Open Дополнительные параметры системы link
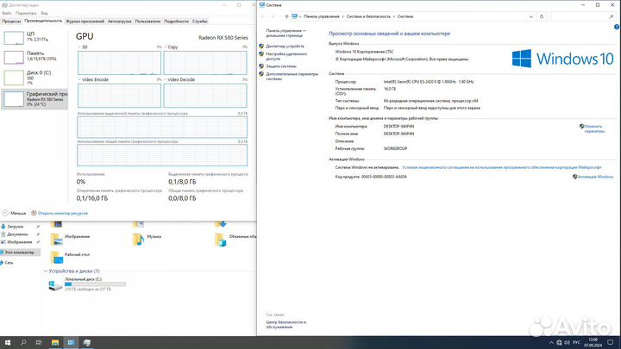The image size is (621, 349). coord(292,77)
